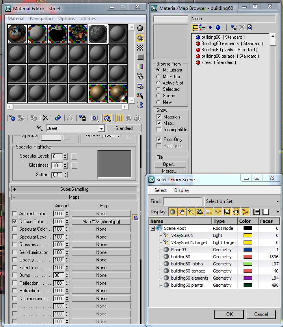Viewport: 283px width, 327px height.
Task: Click Get Material icon
Action: (12, 118)
